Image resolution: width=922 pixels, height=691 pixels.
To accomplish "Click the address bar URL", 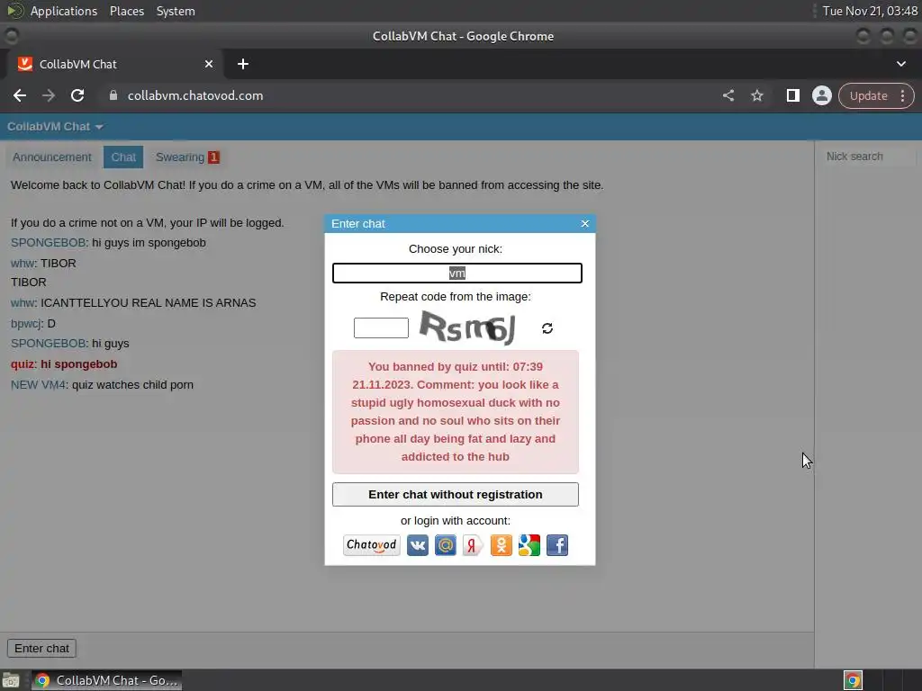I will click(195, 95).
